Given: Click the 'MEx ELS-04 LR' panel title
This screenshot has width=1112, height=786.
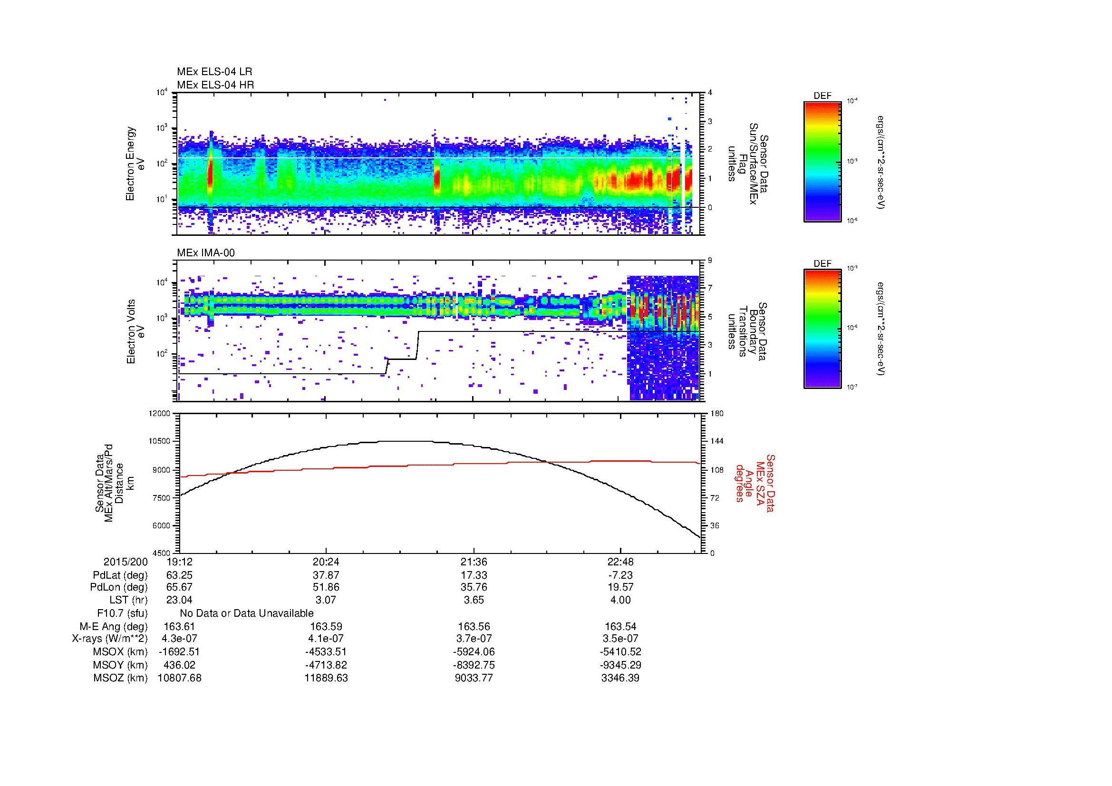Looking at the screenshot, I should coord(214,72).
